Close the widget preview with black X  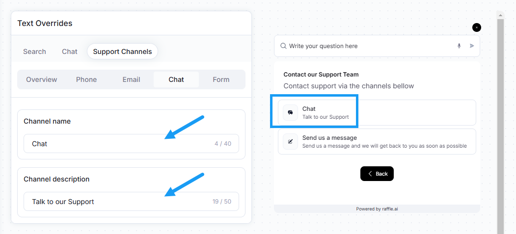click(477, 27)
